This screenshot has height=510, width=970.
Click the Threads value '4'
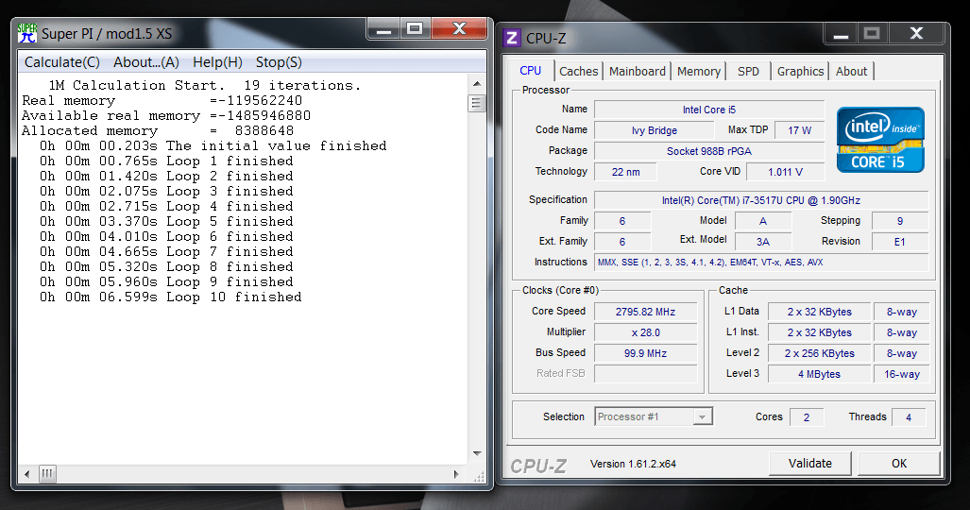[x=909, y=417]
